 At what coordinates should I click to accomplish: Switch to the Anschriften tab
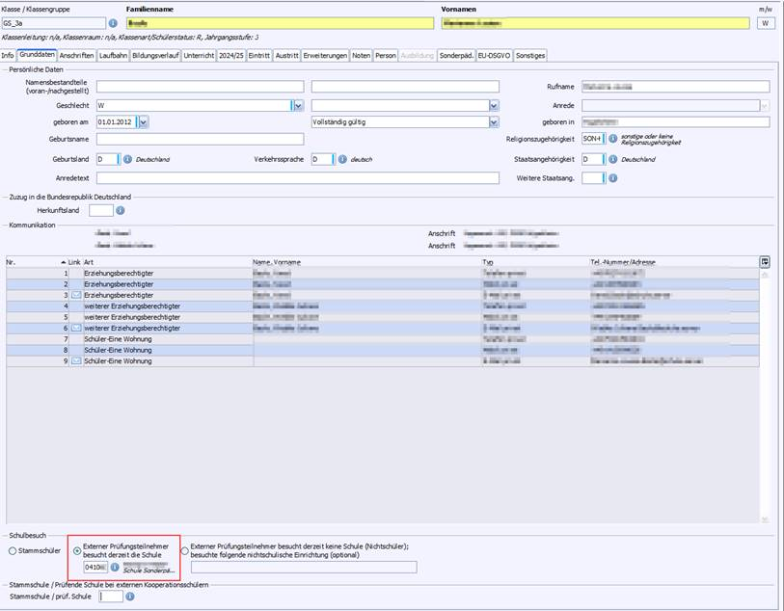click(77, 57)
